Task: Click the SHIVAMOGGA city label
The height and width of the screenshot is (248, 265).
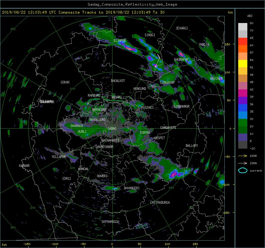Action: pyautogui.click(x=110, y=222)
